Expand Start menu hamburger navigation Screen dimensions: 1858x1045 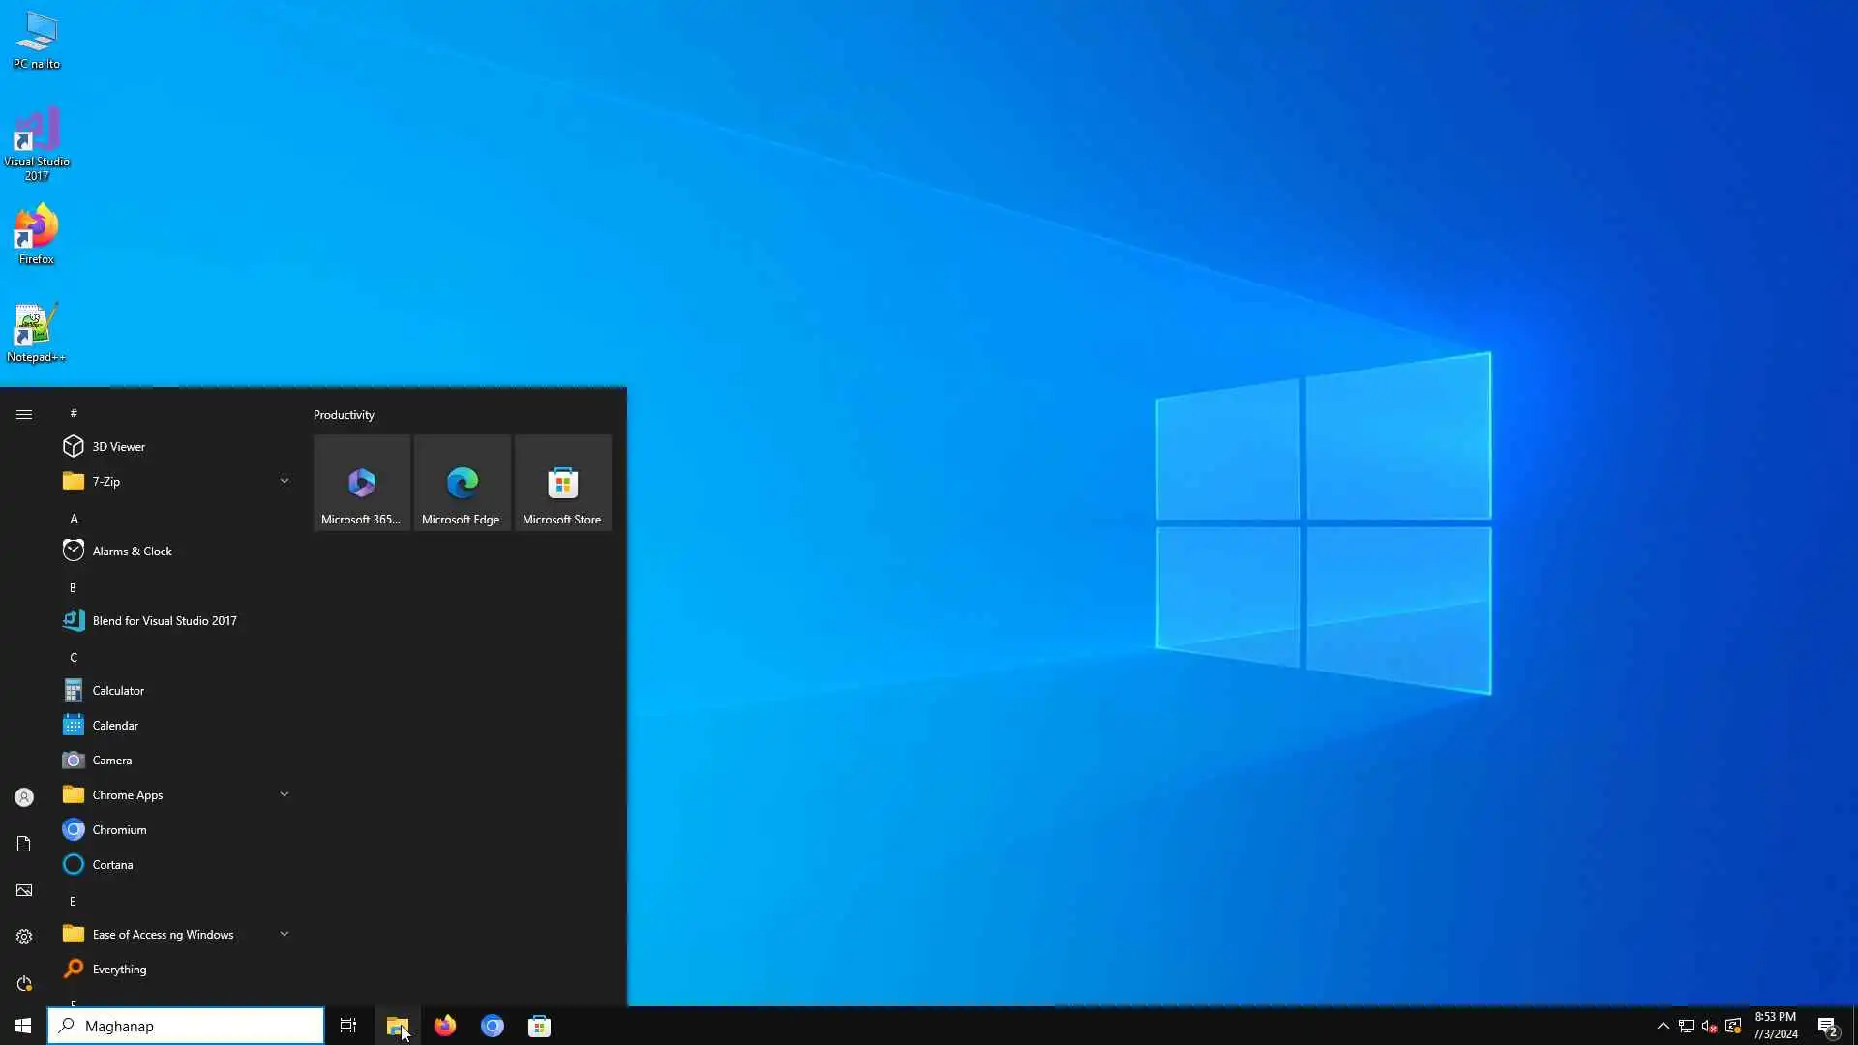(x=24, y=414)
